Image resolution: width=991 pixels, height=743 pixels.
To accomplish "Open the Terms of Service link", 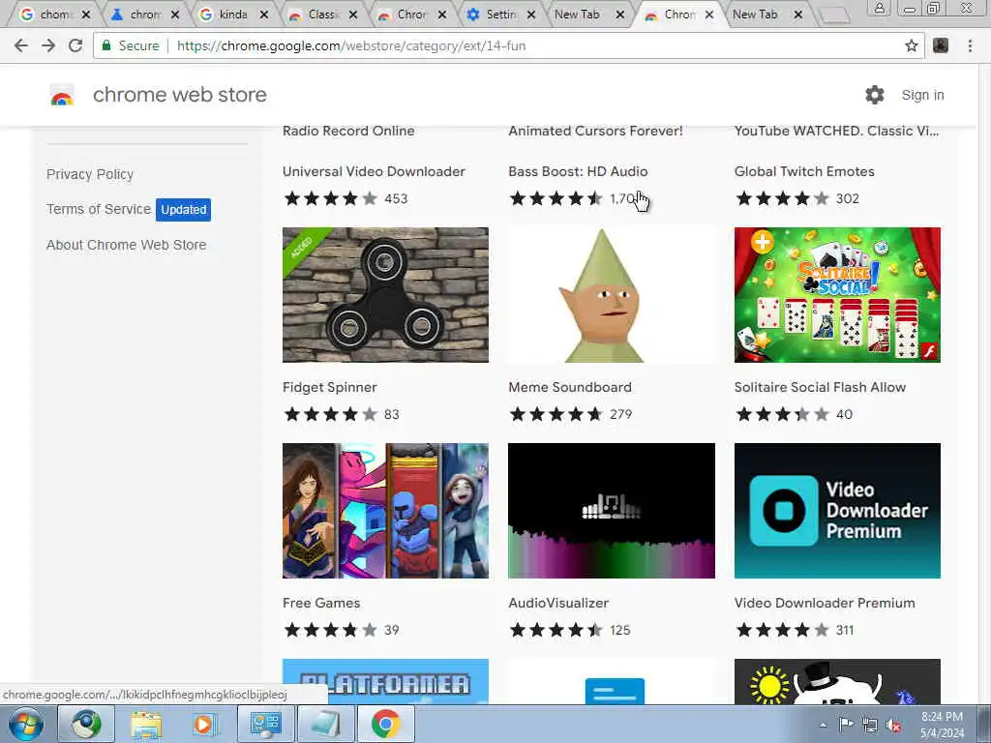I will point(99,209).
